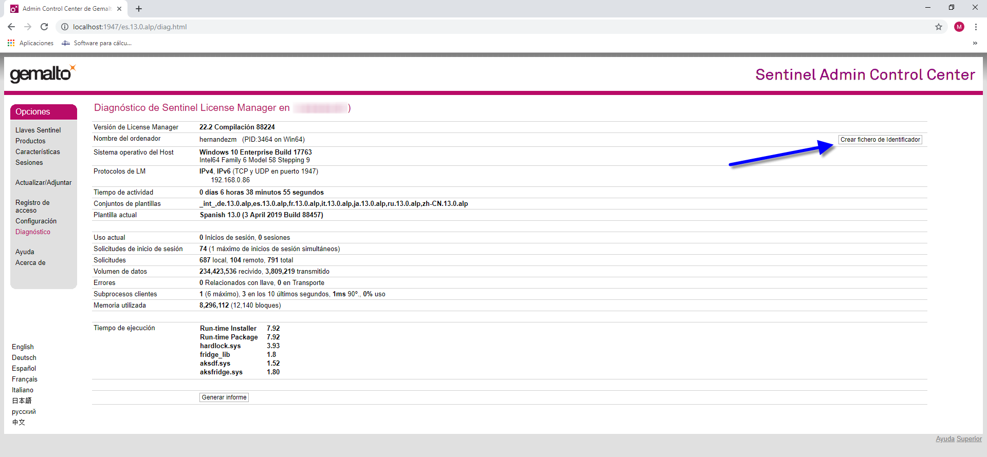The image size is (987, 457).
Task: Select the Diagnóstico menu entry
Action: [33, 232]
